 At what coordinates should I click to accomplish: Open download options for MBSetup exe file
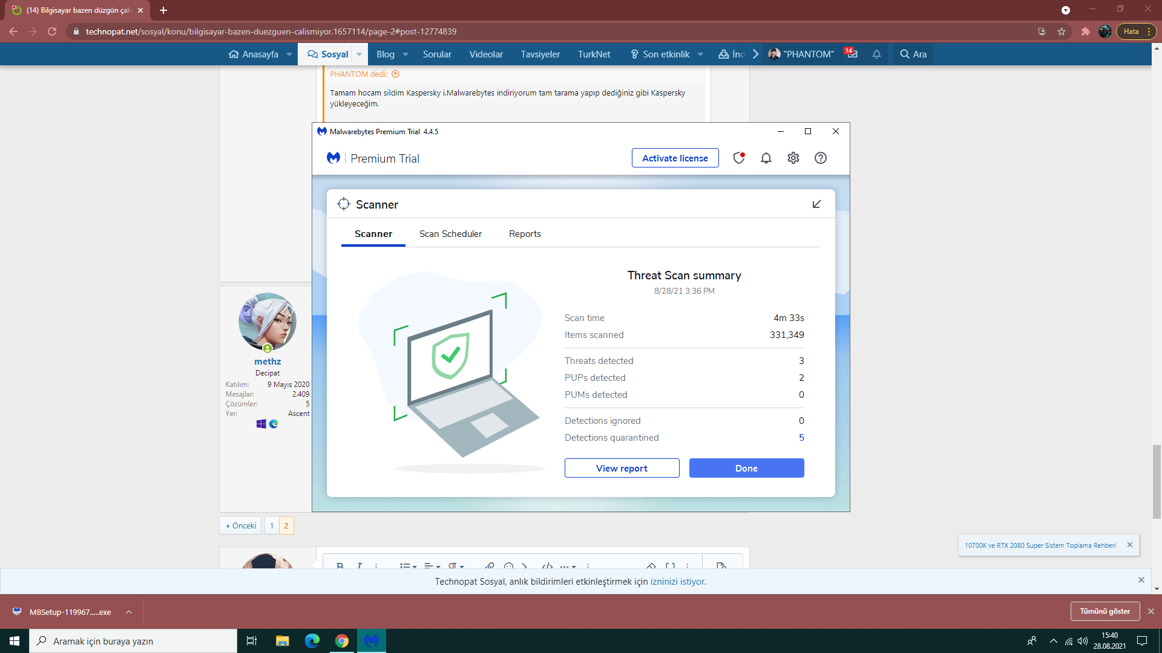[129, 612]
